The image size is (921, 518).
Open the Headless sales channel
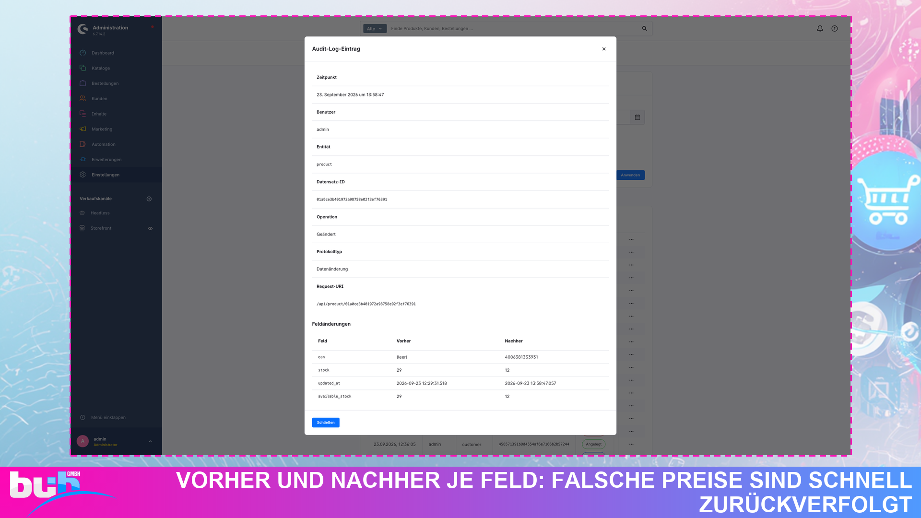[x=100, y=213]
